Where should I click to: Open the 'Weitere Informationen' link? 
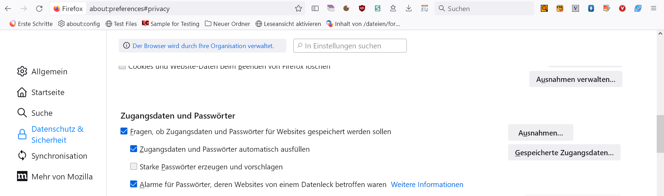pyautogui.click(x=427, y=185)
